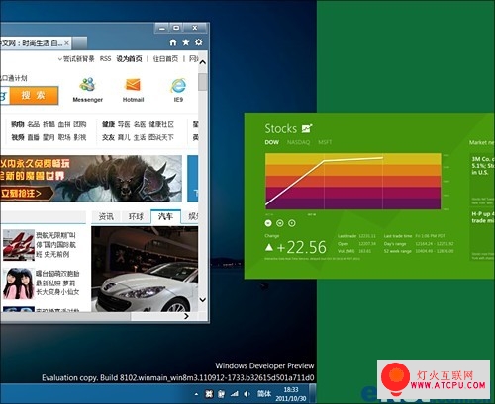Select the 汽车 news tab
Image resolution: width=495 pixels, height=404 pixels.
coord(165,216)
